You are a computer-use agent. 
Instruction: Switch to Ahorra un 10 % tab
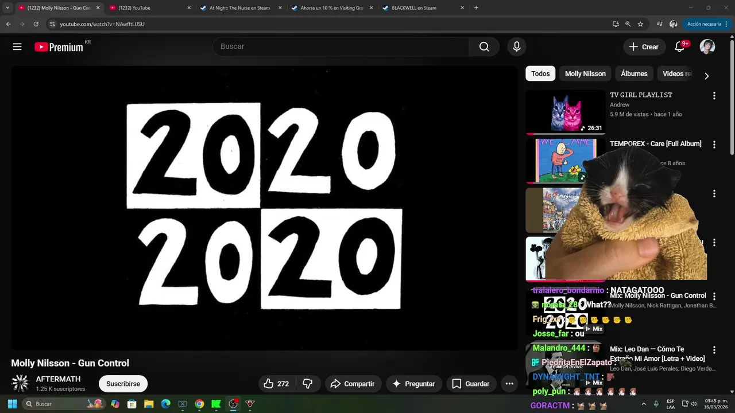click(x=332, y=8)
